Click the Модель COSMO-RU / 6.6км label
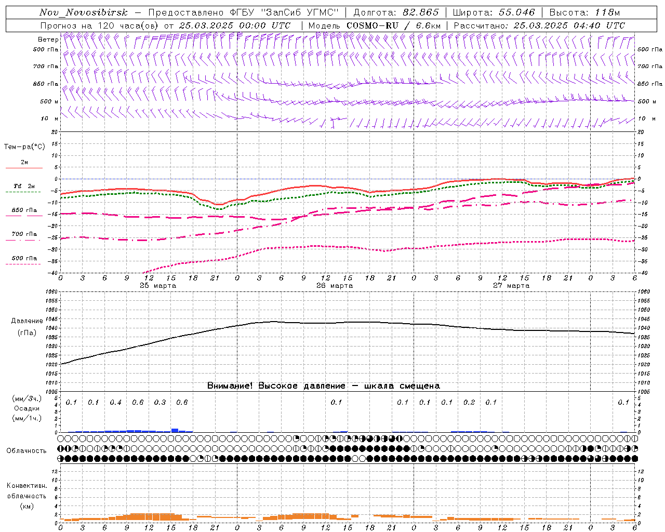The height and width of the screenshot is (532, 665). [375, 25]
